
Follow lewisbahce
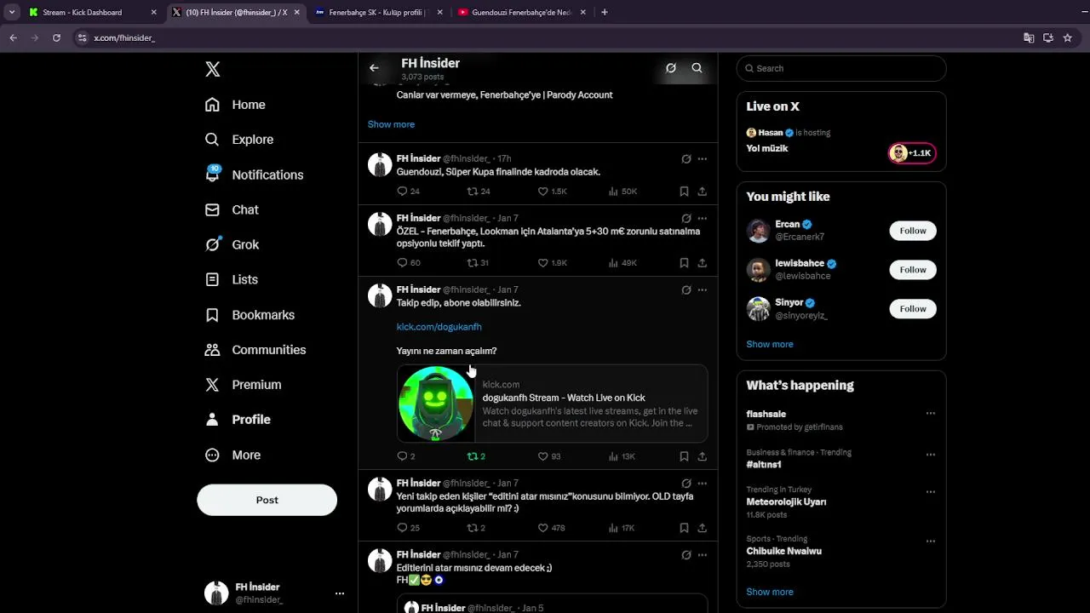click(x=913, y=270)
